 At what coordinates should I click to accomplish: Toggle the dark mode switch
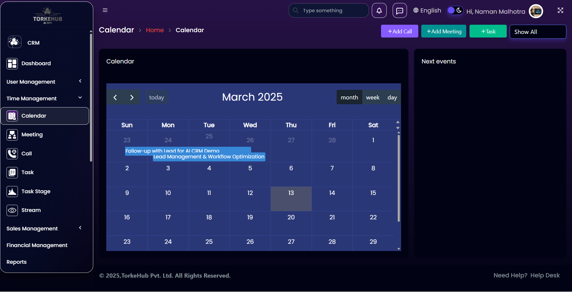pos(455,11)
